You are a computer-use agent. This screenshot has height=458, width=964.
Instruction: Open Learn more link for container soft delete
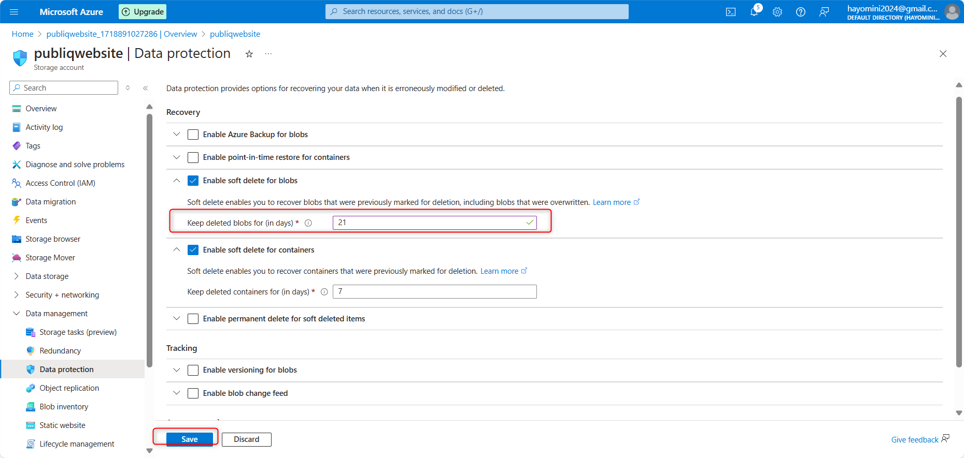(x=504, y=271)
